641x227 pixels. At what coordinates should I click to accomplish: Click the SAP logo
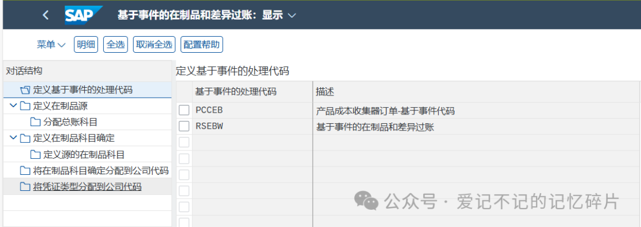click(83, 15)
